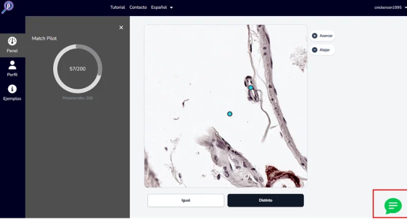Open the Ejemplos info section
This screenshot has width=407, height=219.
(x=12, y=93)
